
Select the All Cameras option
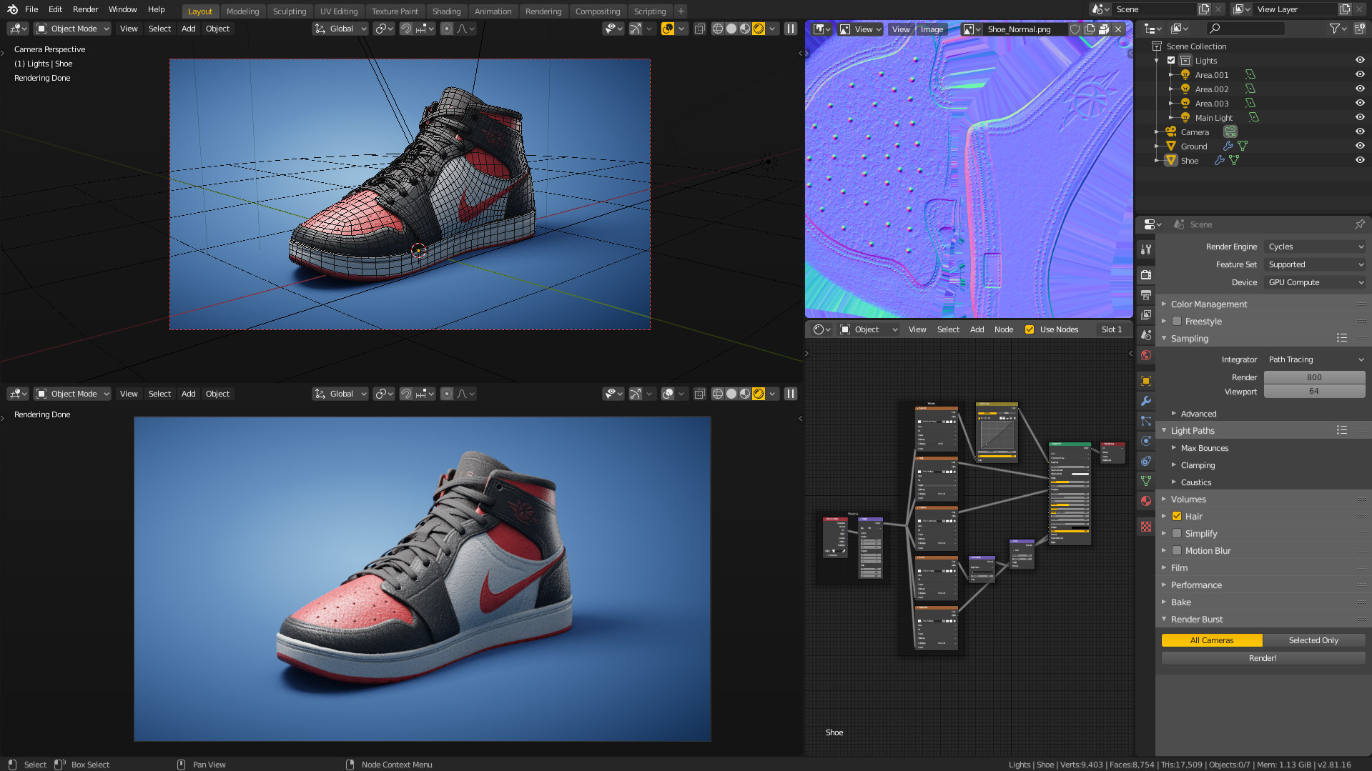(1212, 640)
